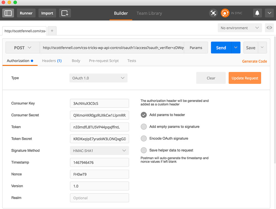The image size is (276, 209).
Task: Open the Tests tab
Action: (x=132, y=61)
